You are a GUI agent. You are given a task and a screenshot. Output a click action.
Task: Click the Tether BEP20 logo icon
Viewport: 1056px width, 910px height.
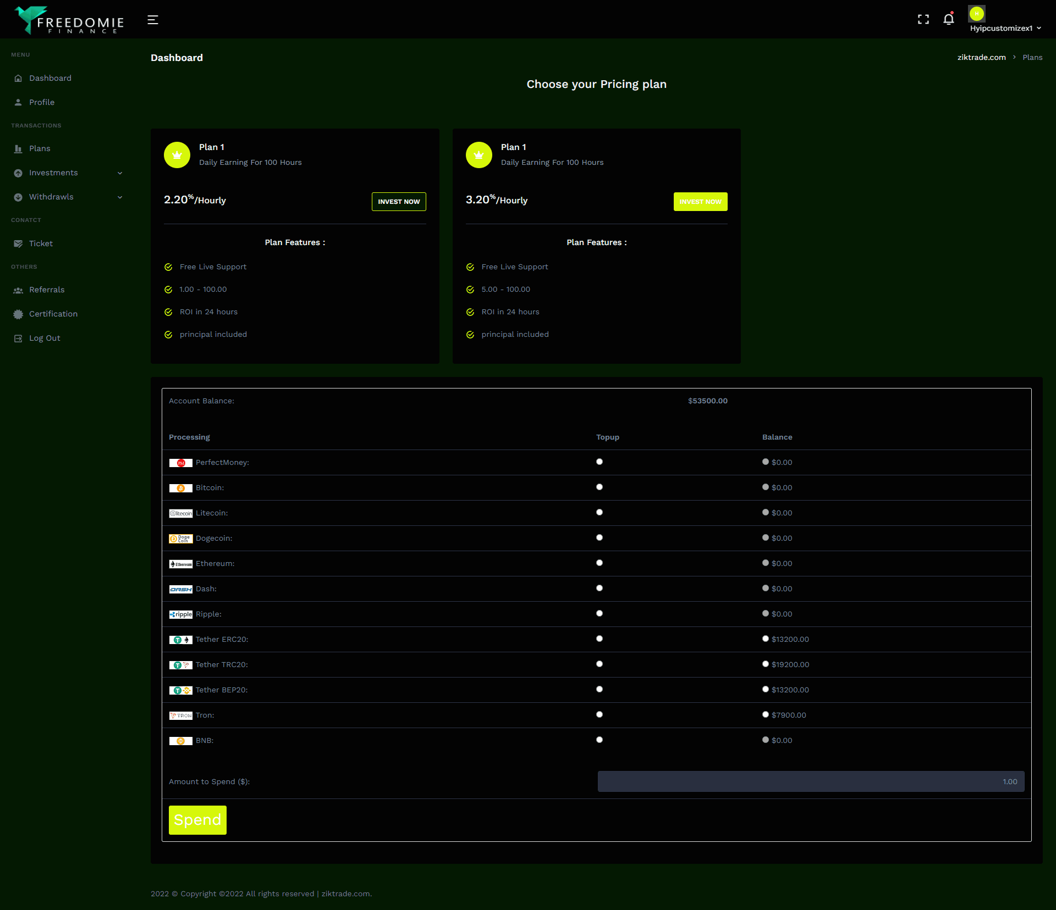point(181,690)
